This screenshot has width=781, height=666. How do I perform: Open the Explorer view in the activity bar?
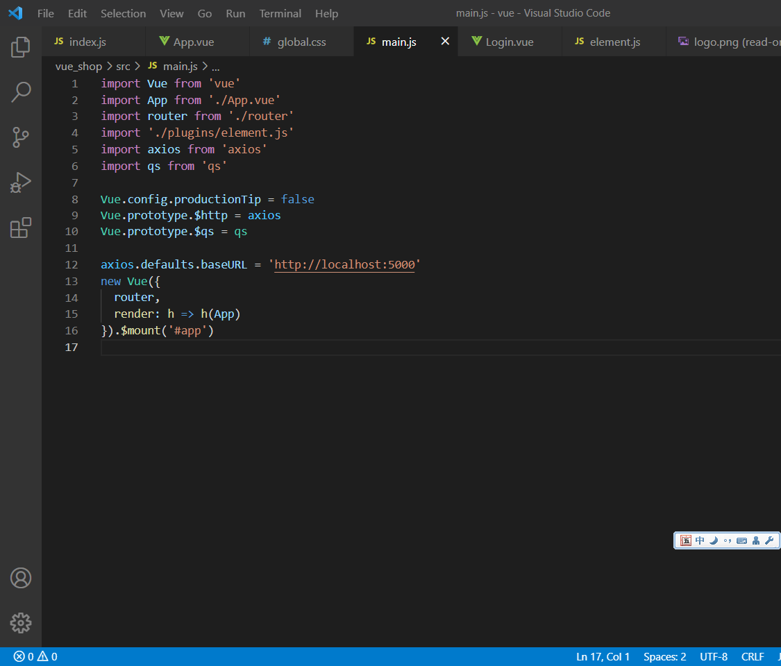(x=20, y=47)
